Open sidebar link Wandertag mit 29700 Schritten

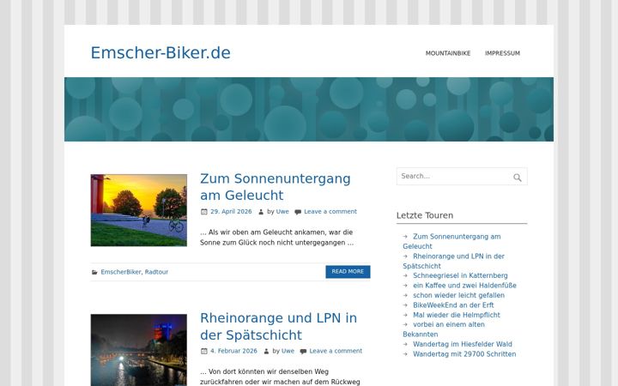point(464,354)
